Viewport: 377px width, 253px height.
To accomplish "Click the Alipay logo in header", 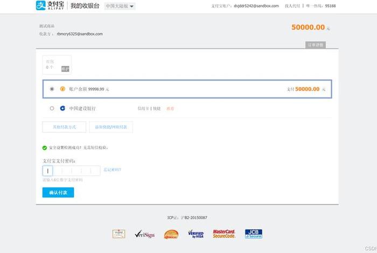I will tap(50, 5).
